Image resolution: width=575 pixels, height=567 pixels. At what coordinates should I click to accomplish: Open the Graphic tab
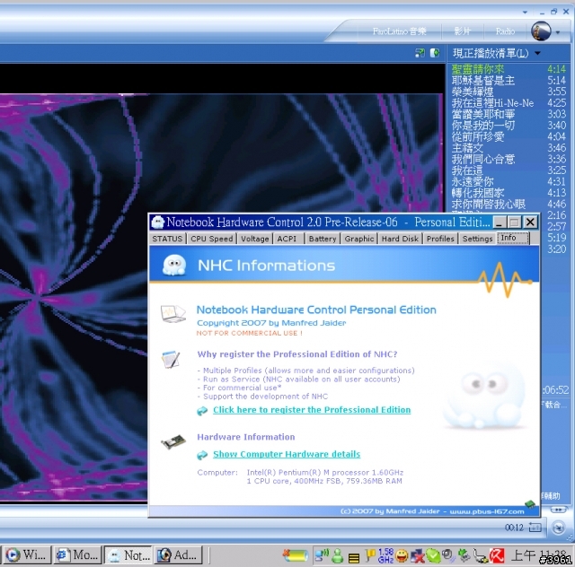[x=359, y=239]
